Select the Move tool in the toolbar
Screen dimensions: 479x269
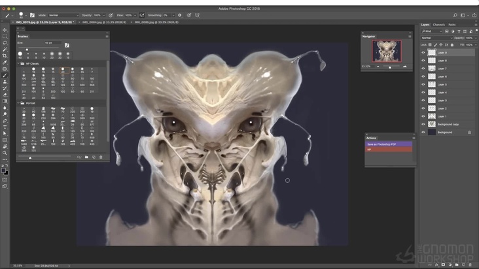click(x=5, y=30)
